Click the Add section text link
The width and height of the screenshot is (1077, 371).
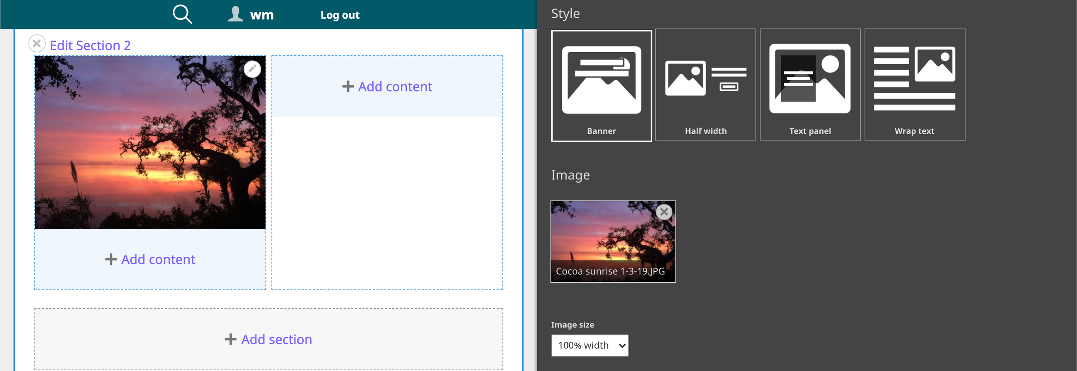(276, 339)
